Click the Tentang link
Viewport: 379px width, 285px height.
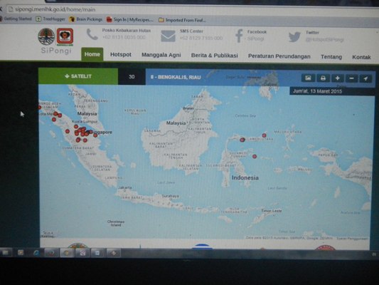(x=331, y=57)
